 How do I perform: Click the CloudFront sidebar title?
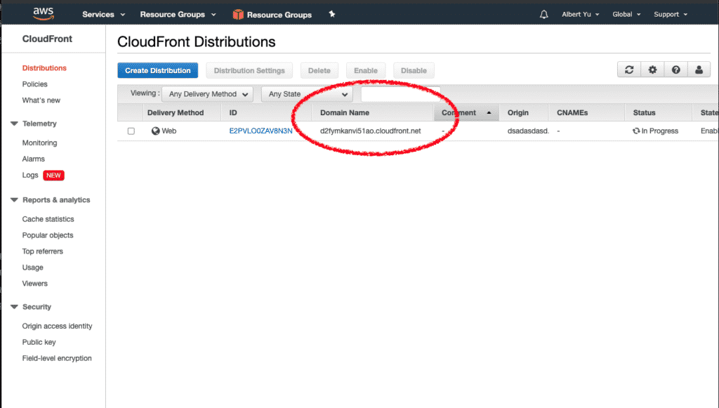pyautogui.click(x=47, y=39)
